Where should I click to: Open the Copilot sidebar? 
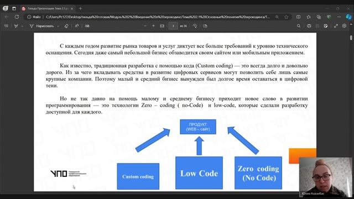click(x=348, y=17)
